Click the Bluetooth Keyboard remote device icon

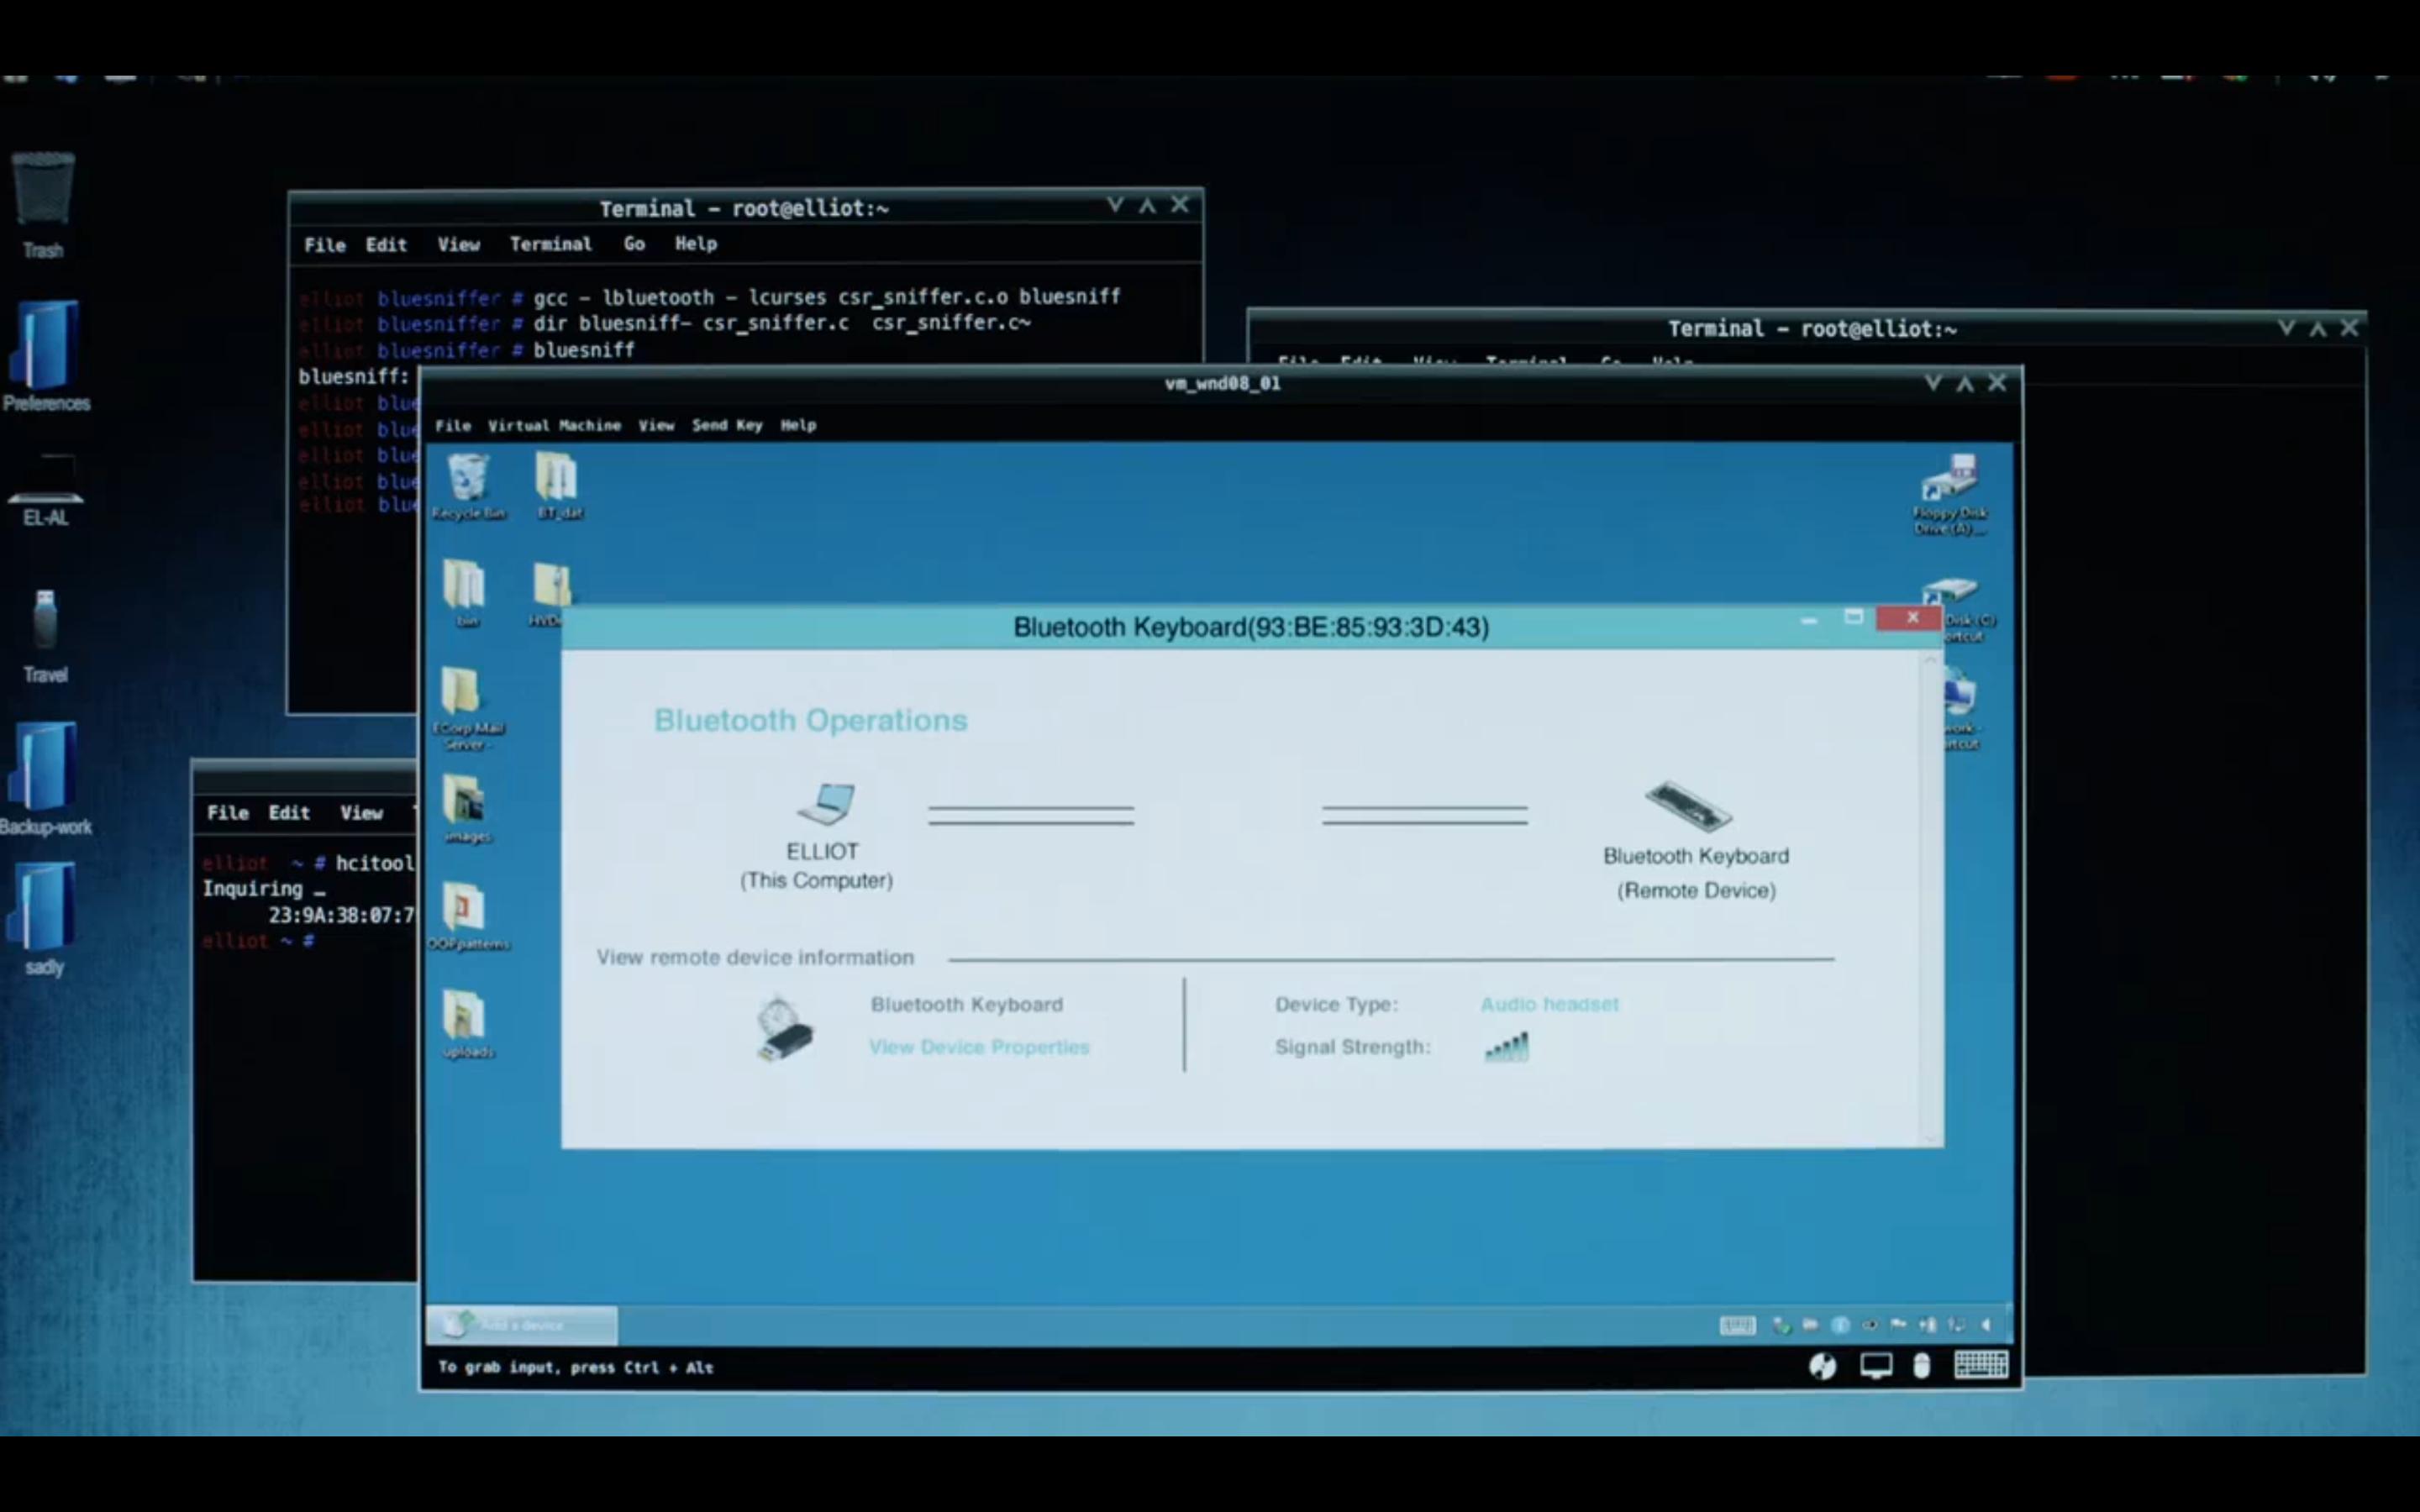pyautogui.click(x=1685, y=805)
